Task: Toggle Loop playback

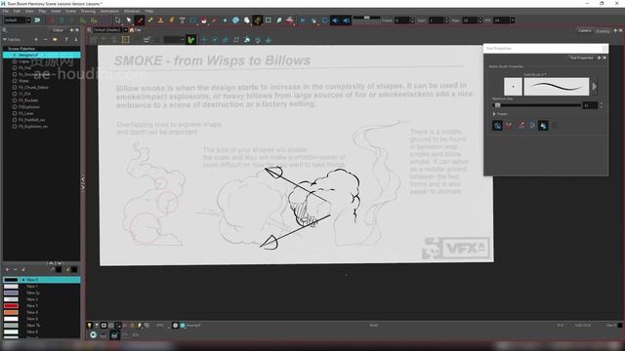Action: click(324, 19)
